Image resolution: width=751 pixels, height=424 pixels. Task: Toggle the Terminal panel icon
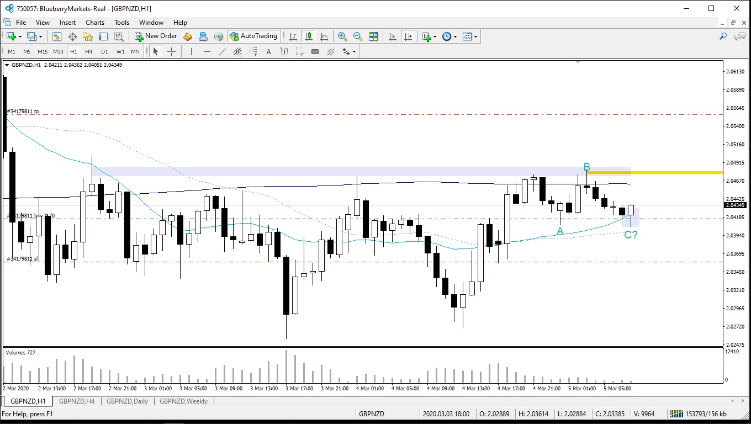(x=103, y=36)
